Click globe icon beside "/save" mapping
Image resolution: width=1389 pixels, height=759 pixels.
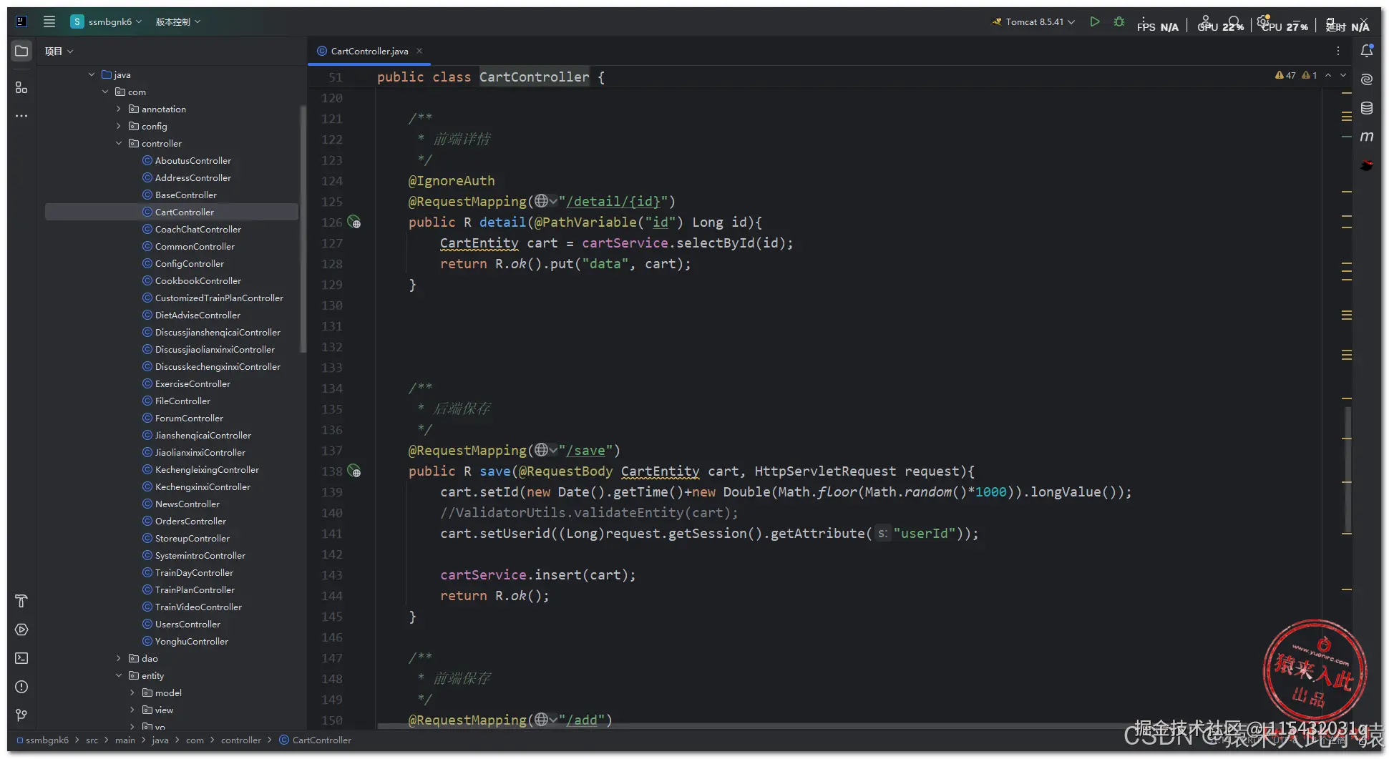coord(542,450)
